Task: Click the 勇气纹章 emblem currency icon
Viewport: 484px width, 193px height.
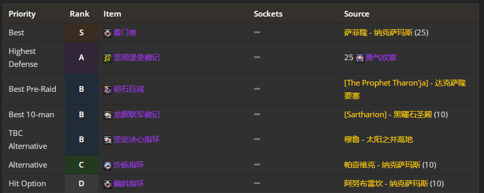Action: pyautogui.click(x=359, y=58)
